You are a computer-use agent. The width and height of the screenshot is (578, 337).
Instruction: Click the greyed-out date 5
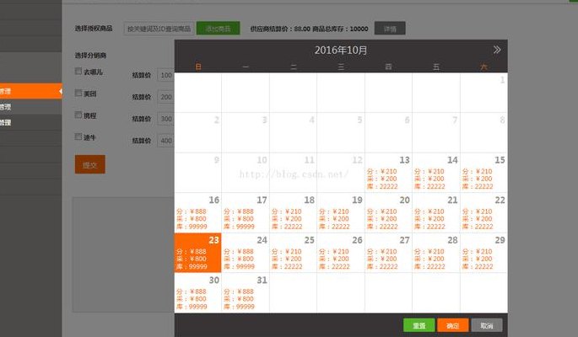pyautogui.click(x=341, y=132)
